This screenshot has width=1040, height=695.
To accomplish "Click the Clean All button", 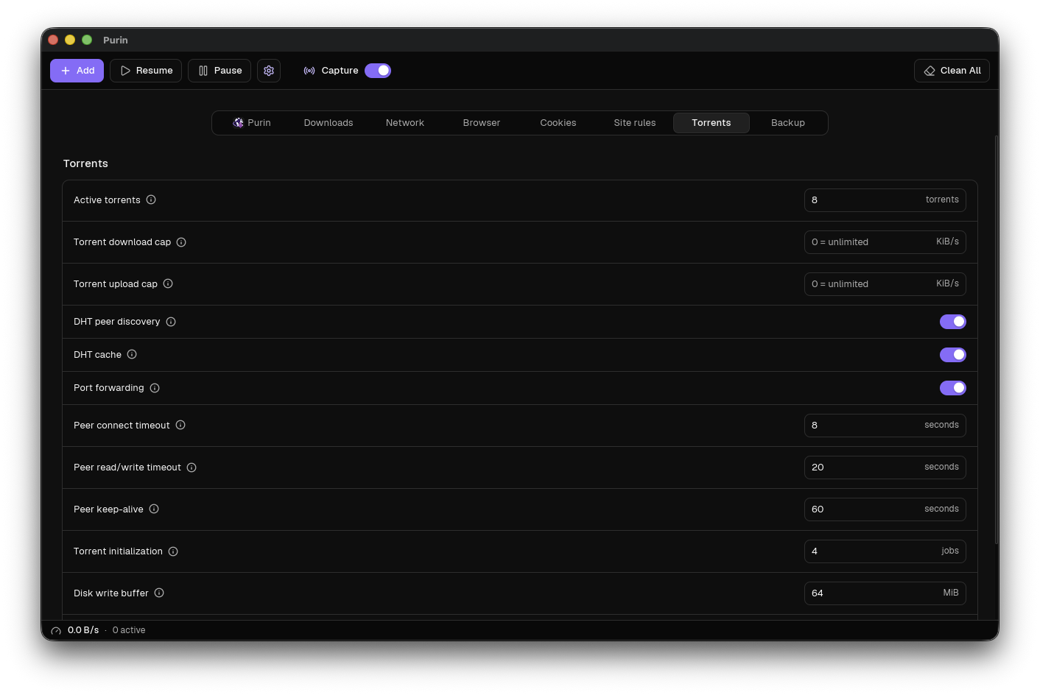I will click(x=952, y=71).
